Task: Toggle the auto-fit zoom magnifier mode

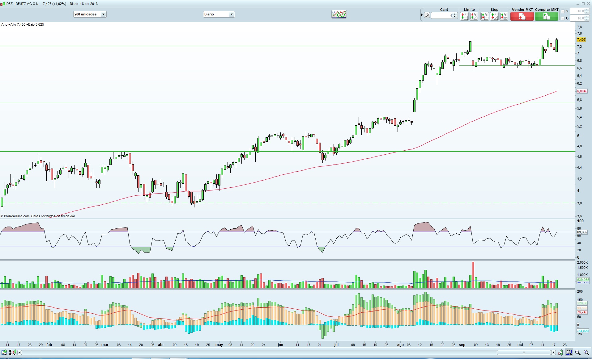Action: point(569,352)
